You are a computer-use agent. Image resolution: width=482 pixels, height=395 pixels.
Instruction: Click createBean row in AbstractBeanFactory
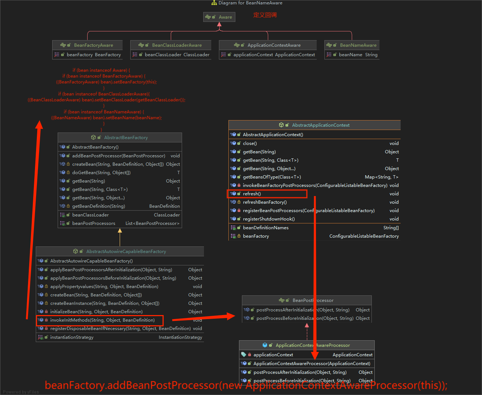tap(120, 164)
